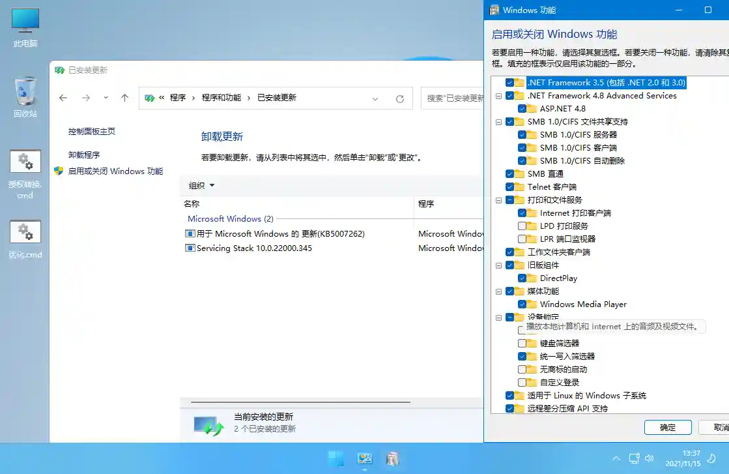Disable the Telnet 客户端 feature
This screenshot has width=729, height=474.
coord(509,186)
